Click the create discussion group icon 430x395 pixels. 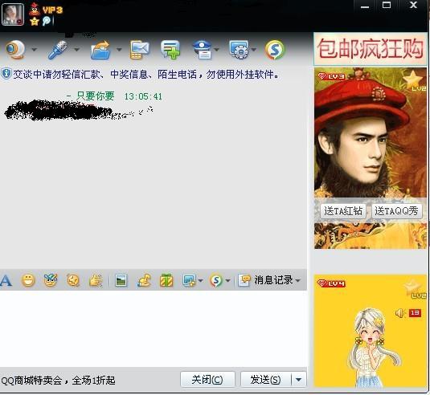170,50
